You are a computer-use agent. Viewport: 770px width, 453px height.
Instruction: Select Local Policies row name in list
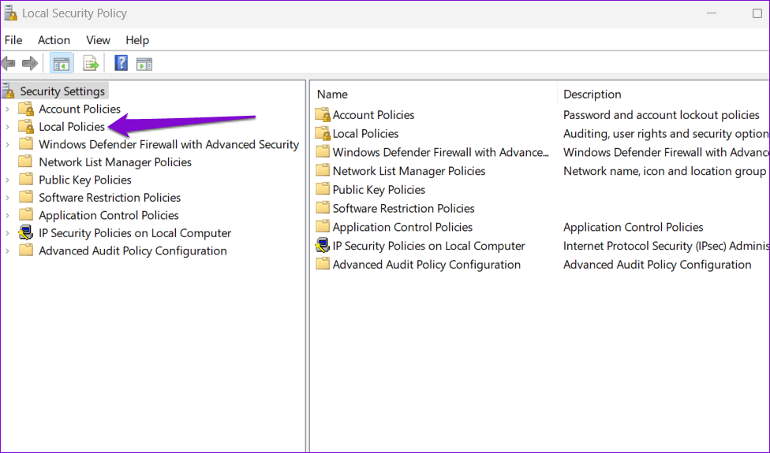(x=365, y=133)
